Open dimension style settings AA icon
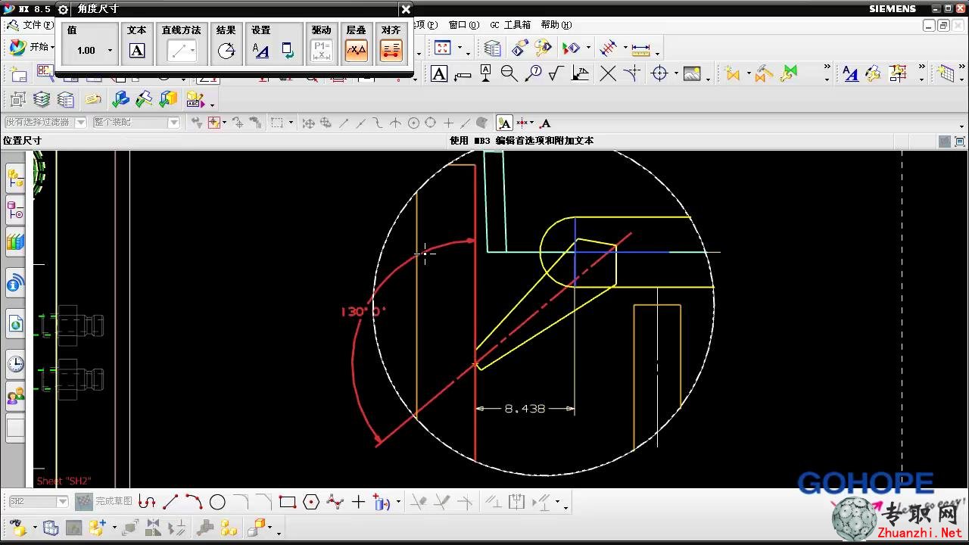969x545 pixels. pyautogui.click(x=260, y=51)
